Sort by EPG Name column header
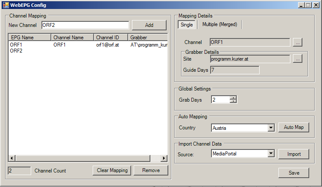 (x=30, y=38)
